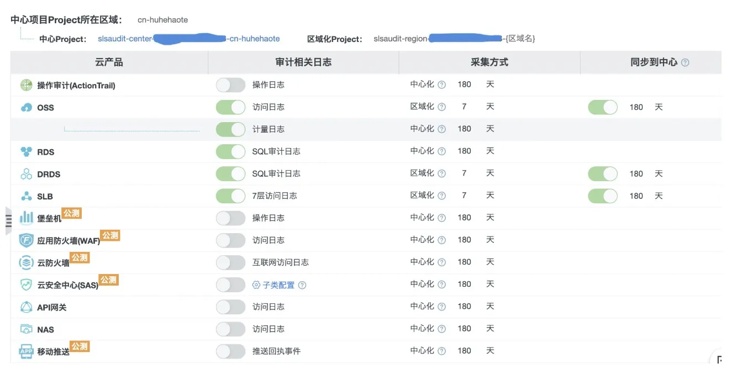The height and width of the screenshot is (379, 737).
Task: Click the gear icon beside 子类配置
Action: tap(256, 285)
